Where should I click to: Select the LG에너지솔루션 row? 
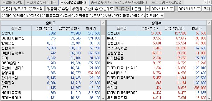[51, 38]
